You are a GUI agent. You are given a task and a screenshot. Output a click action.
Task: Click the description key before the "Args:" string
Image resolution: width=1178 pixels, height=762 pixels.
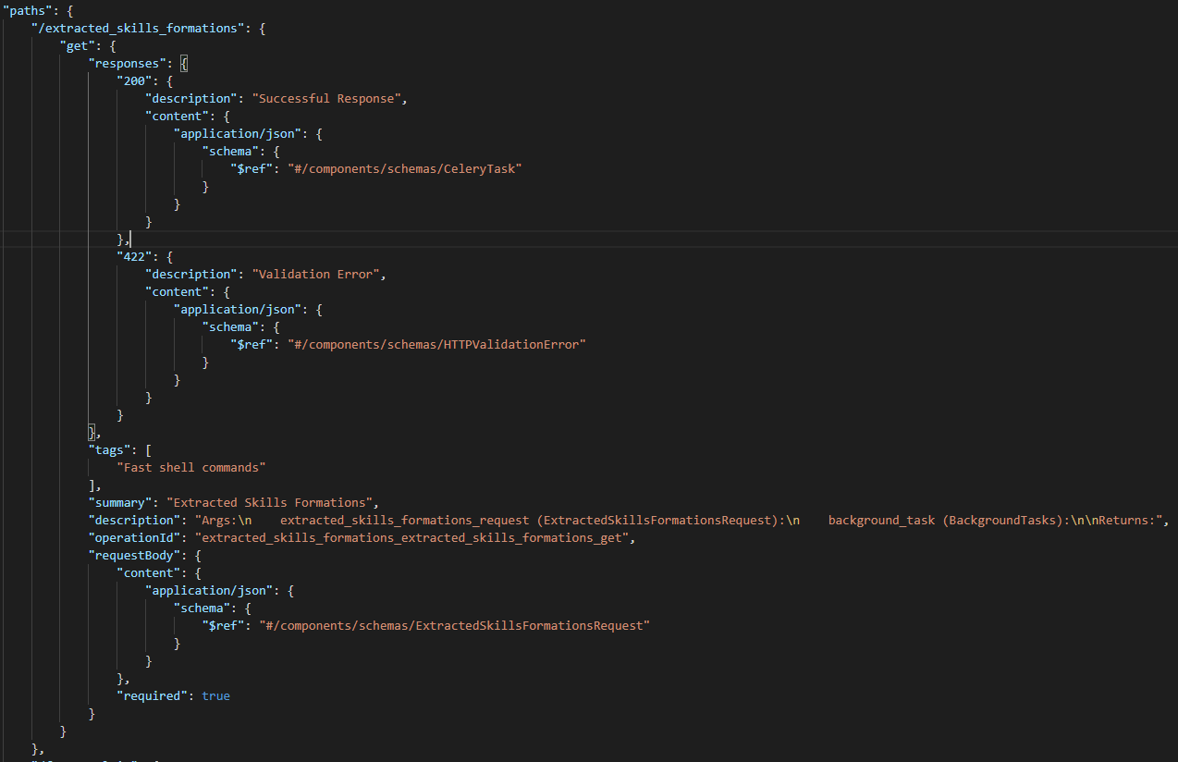point(135,520)
